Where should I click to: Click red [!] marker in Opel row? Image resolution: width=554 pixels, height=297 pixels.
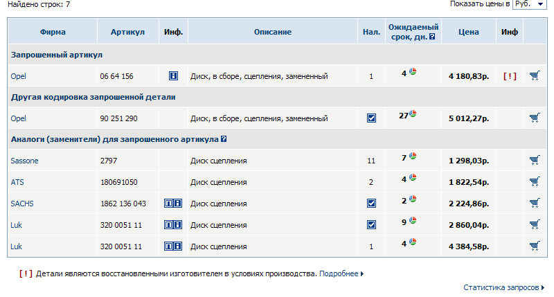(x=509, y=76)
